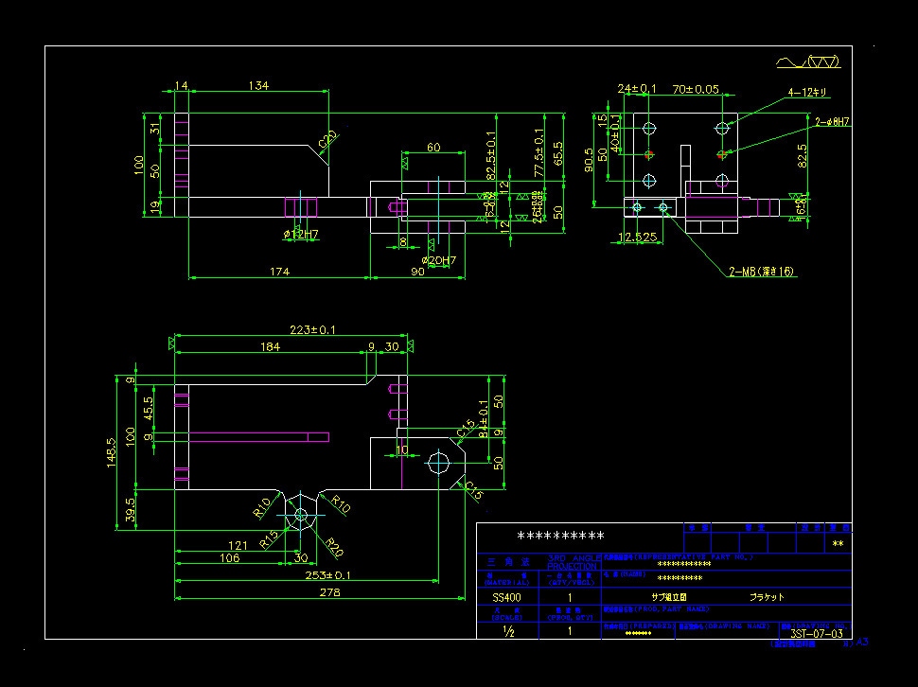This screenshot has width=918, height=687.
Task: Select the 70±0.05 dimension text
Action: tap(696, 89)
